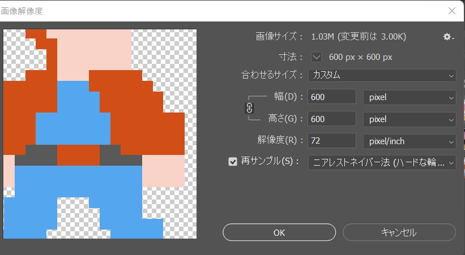Confirm with the OK button
Screen dimensions: 465x255
click(279, 232)
